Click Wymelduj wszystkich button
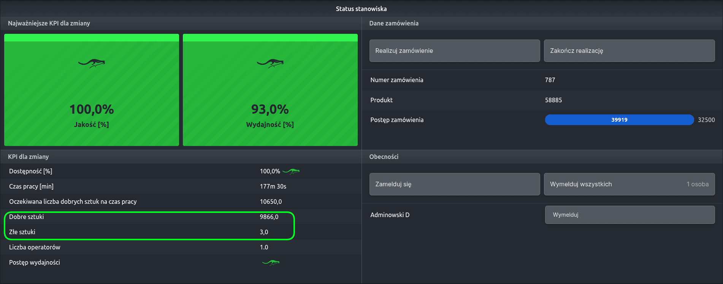Image resolution: width=723 pixels, height=284 pixels. point(629,184)
